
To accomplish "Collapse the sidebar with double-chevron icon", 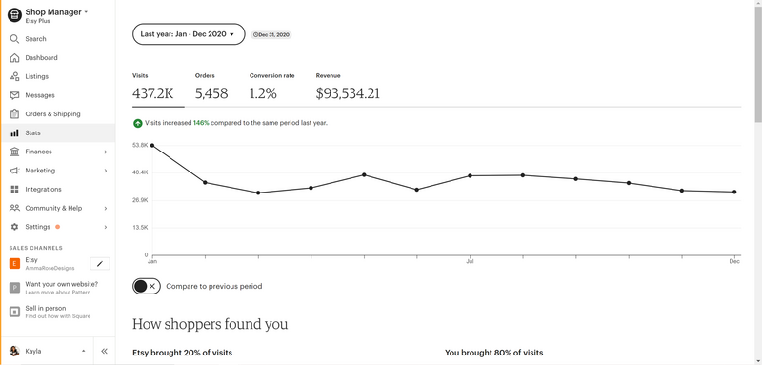I will [104, 351].
